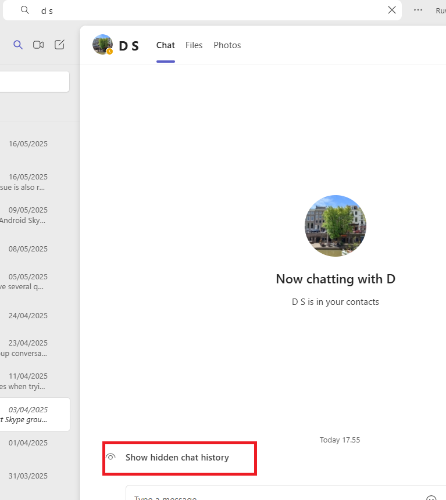Open the chat dated 31/03/2025
Screen dimensions: 446x500
34,476
